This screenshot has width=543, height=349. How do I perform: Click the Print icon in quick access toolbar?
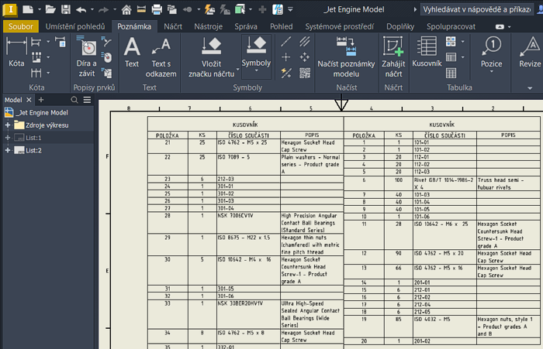[157, 10]
